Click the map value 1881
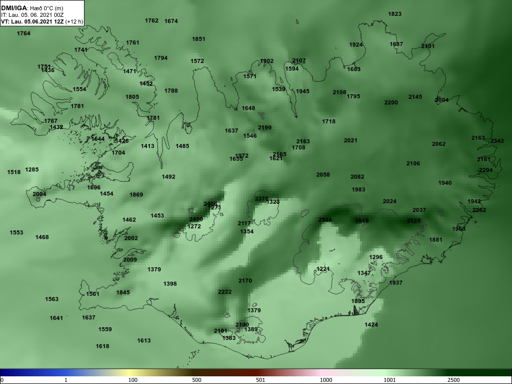 tap(435, 240)
